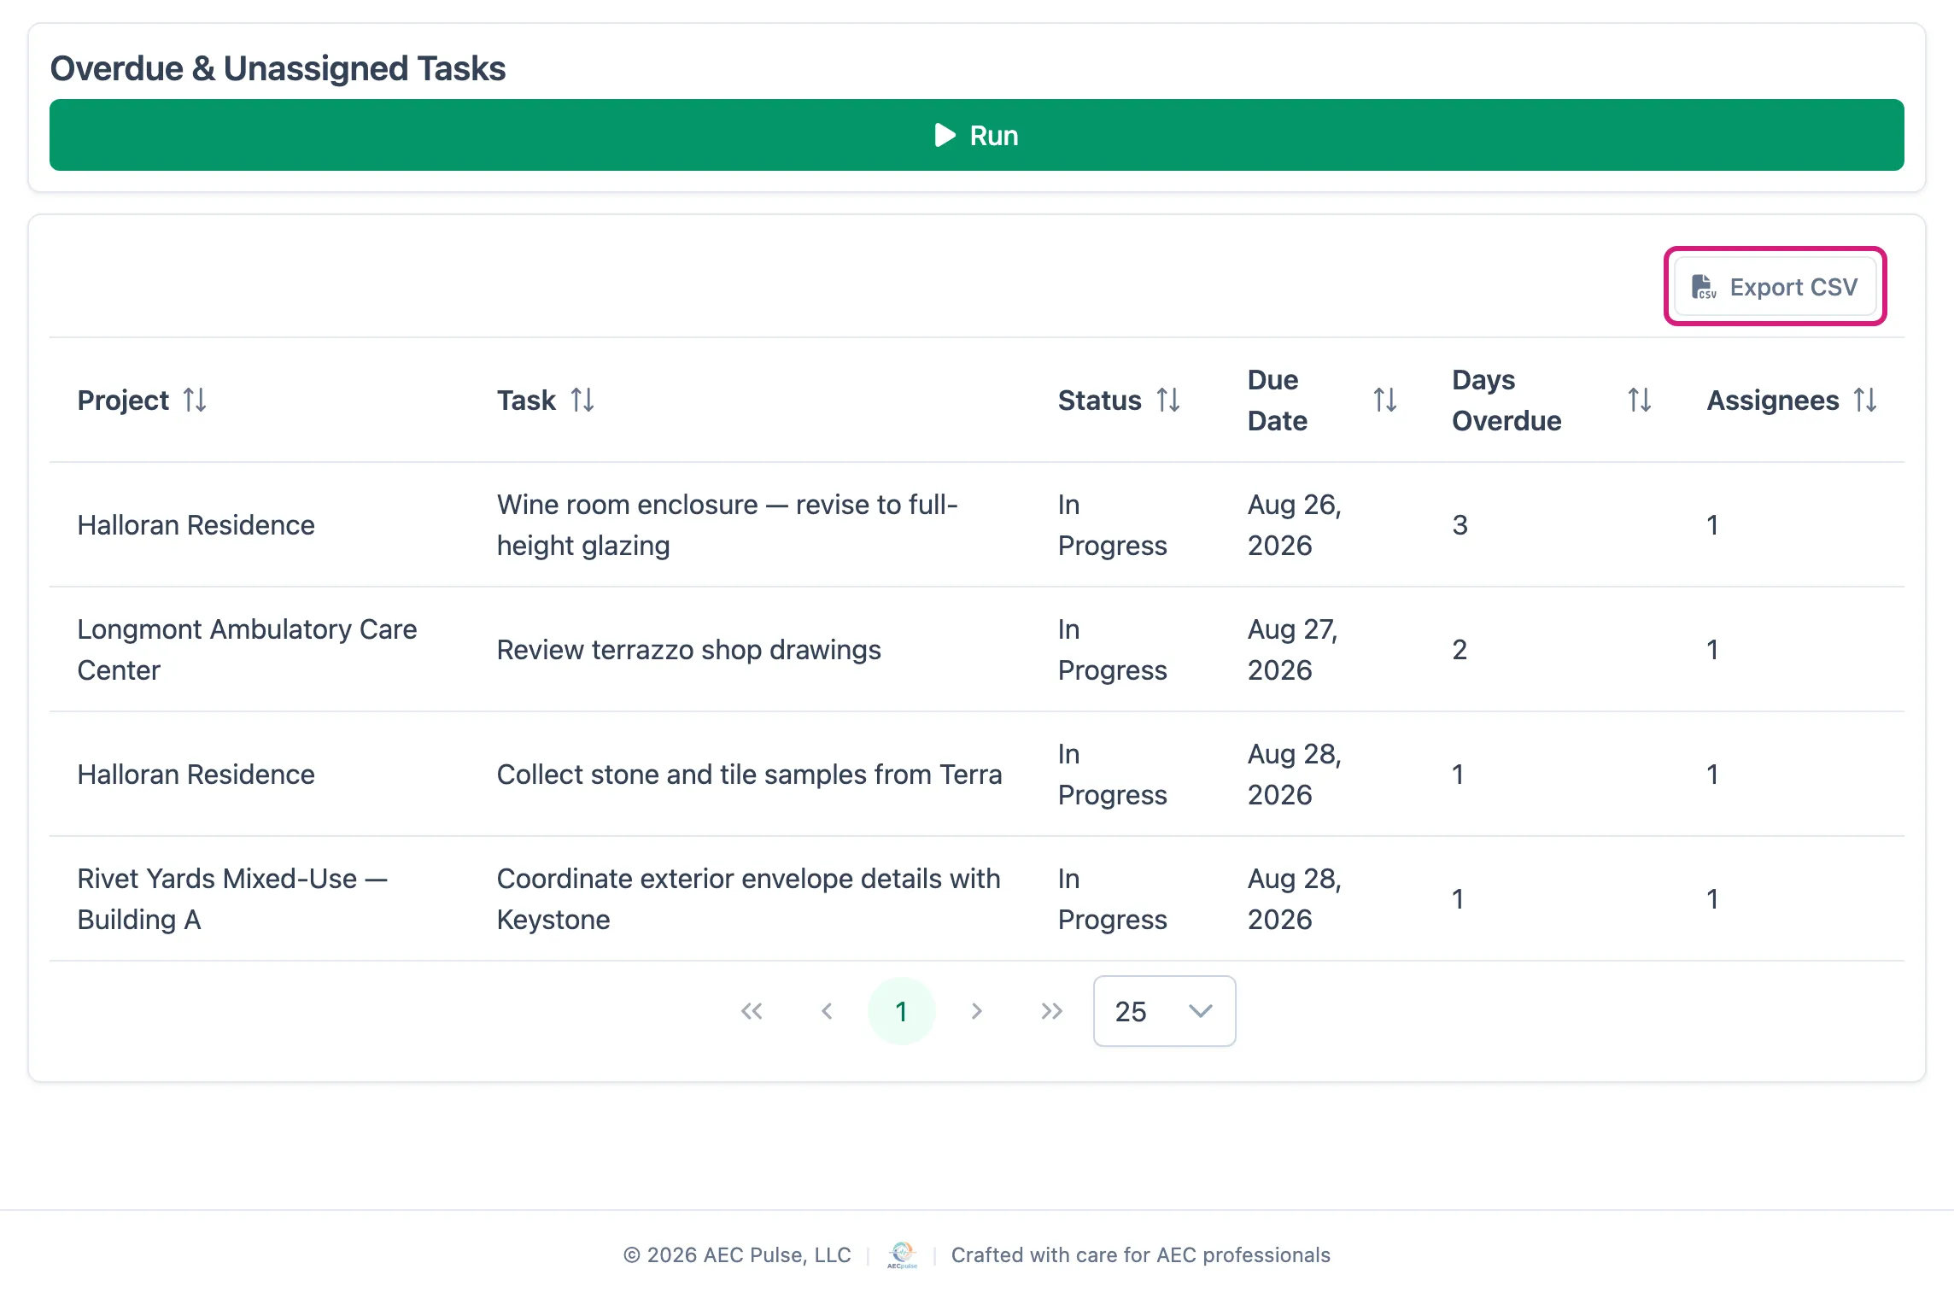Export the table as CSV
The height and width of the screenshot is (1298, 1954).
pyautogui.click(x=1775, y=287)
